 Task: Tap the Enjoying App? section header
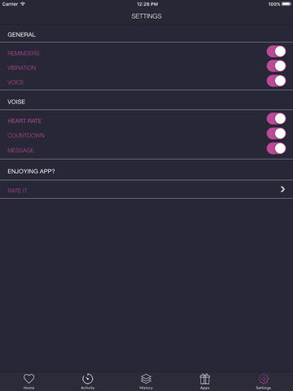pyautogui.click(x=31, y=171)
